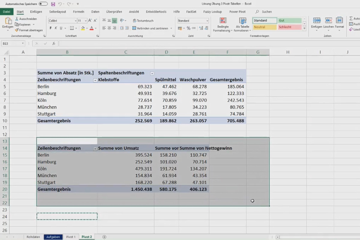Add new sheet with plus icon
The height and width of the screenshot is (240, 360).
[x=104, y=237]
